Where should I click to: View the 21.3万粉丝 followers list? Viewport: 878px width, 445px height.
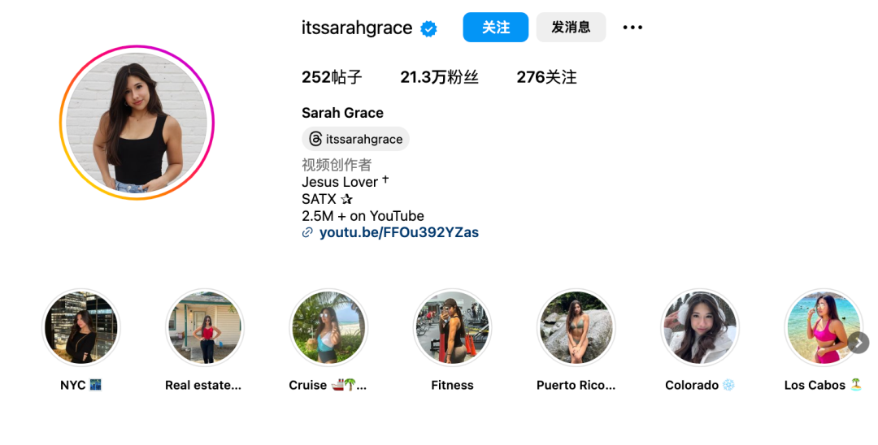[440, 77]
